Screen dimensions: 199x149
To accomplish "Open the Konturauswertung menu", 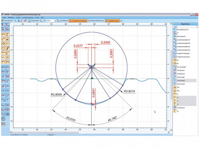I will (x=28, y=17).
